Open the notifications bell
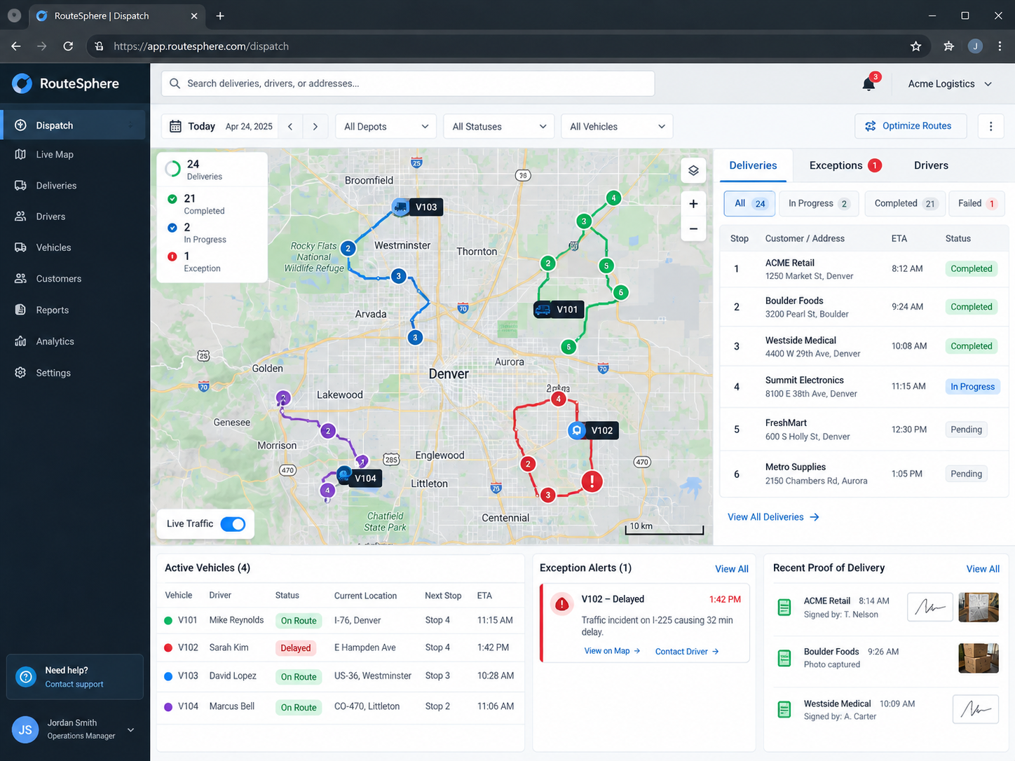Viewport: 1015px width, 761px height. pos(868,84)
